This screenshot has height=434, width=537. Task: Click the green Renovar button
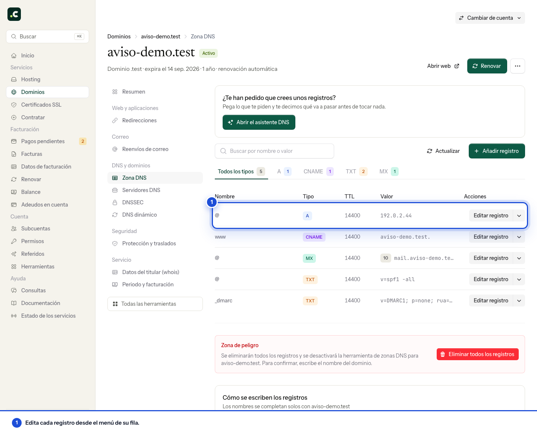click(487, 66)
